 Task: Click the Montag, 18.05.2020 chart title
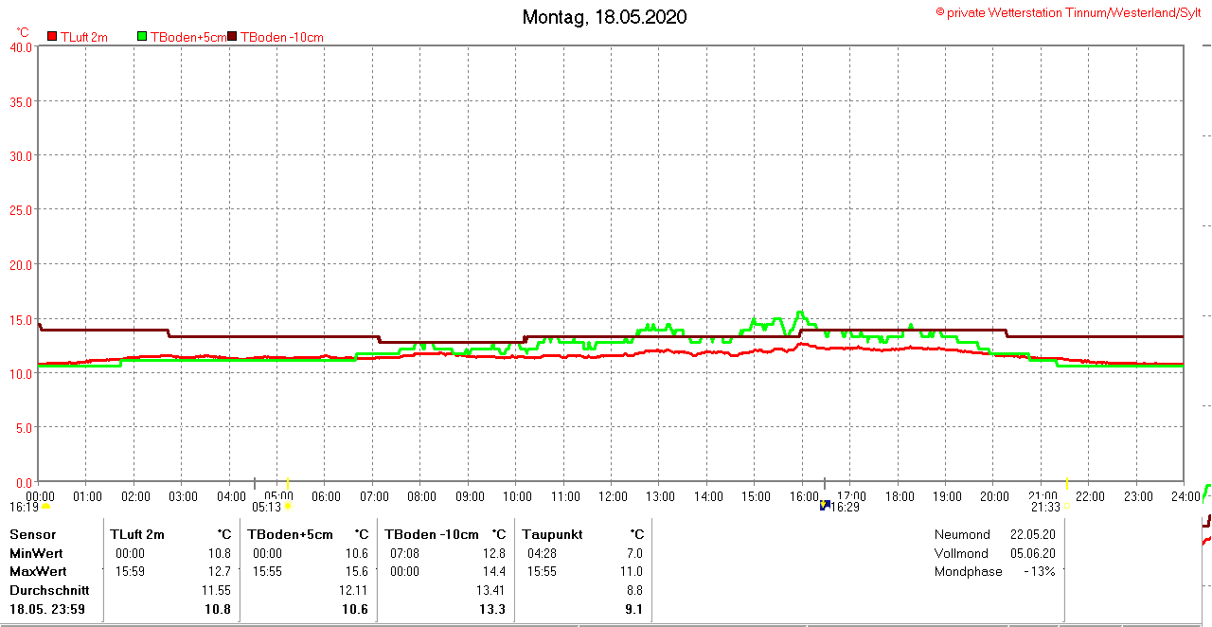click(604, 17)
